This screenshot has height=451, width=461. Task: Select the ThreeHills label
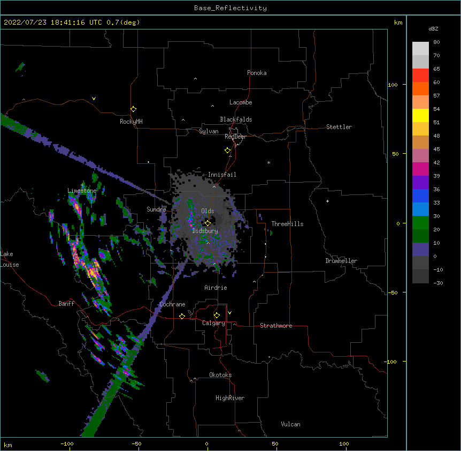click(287, 224)
